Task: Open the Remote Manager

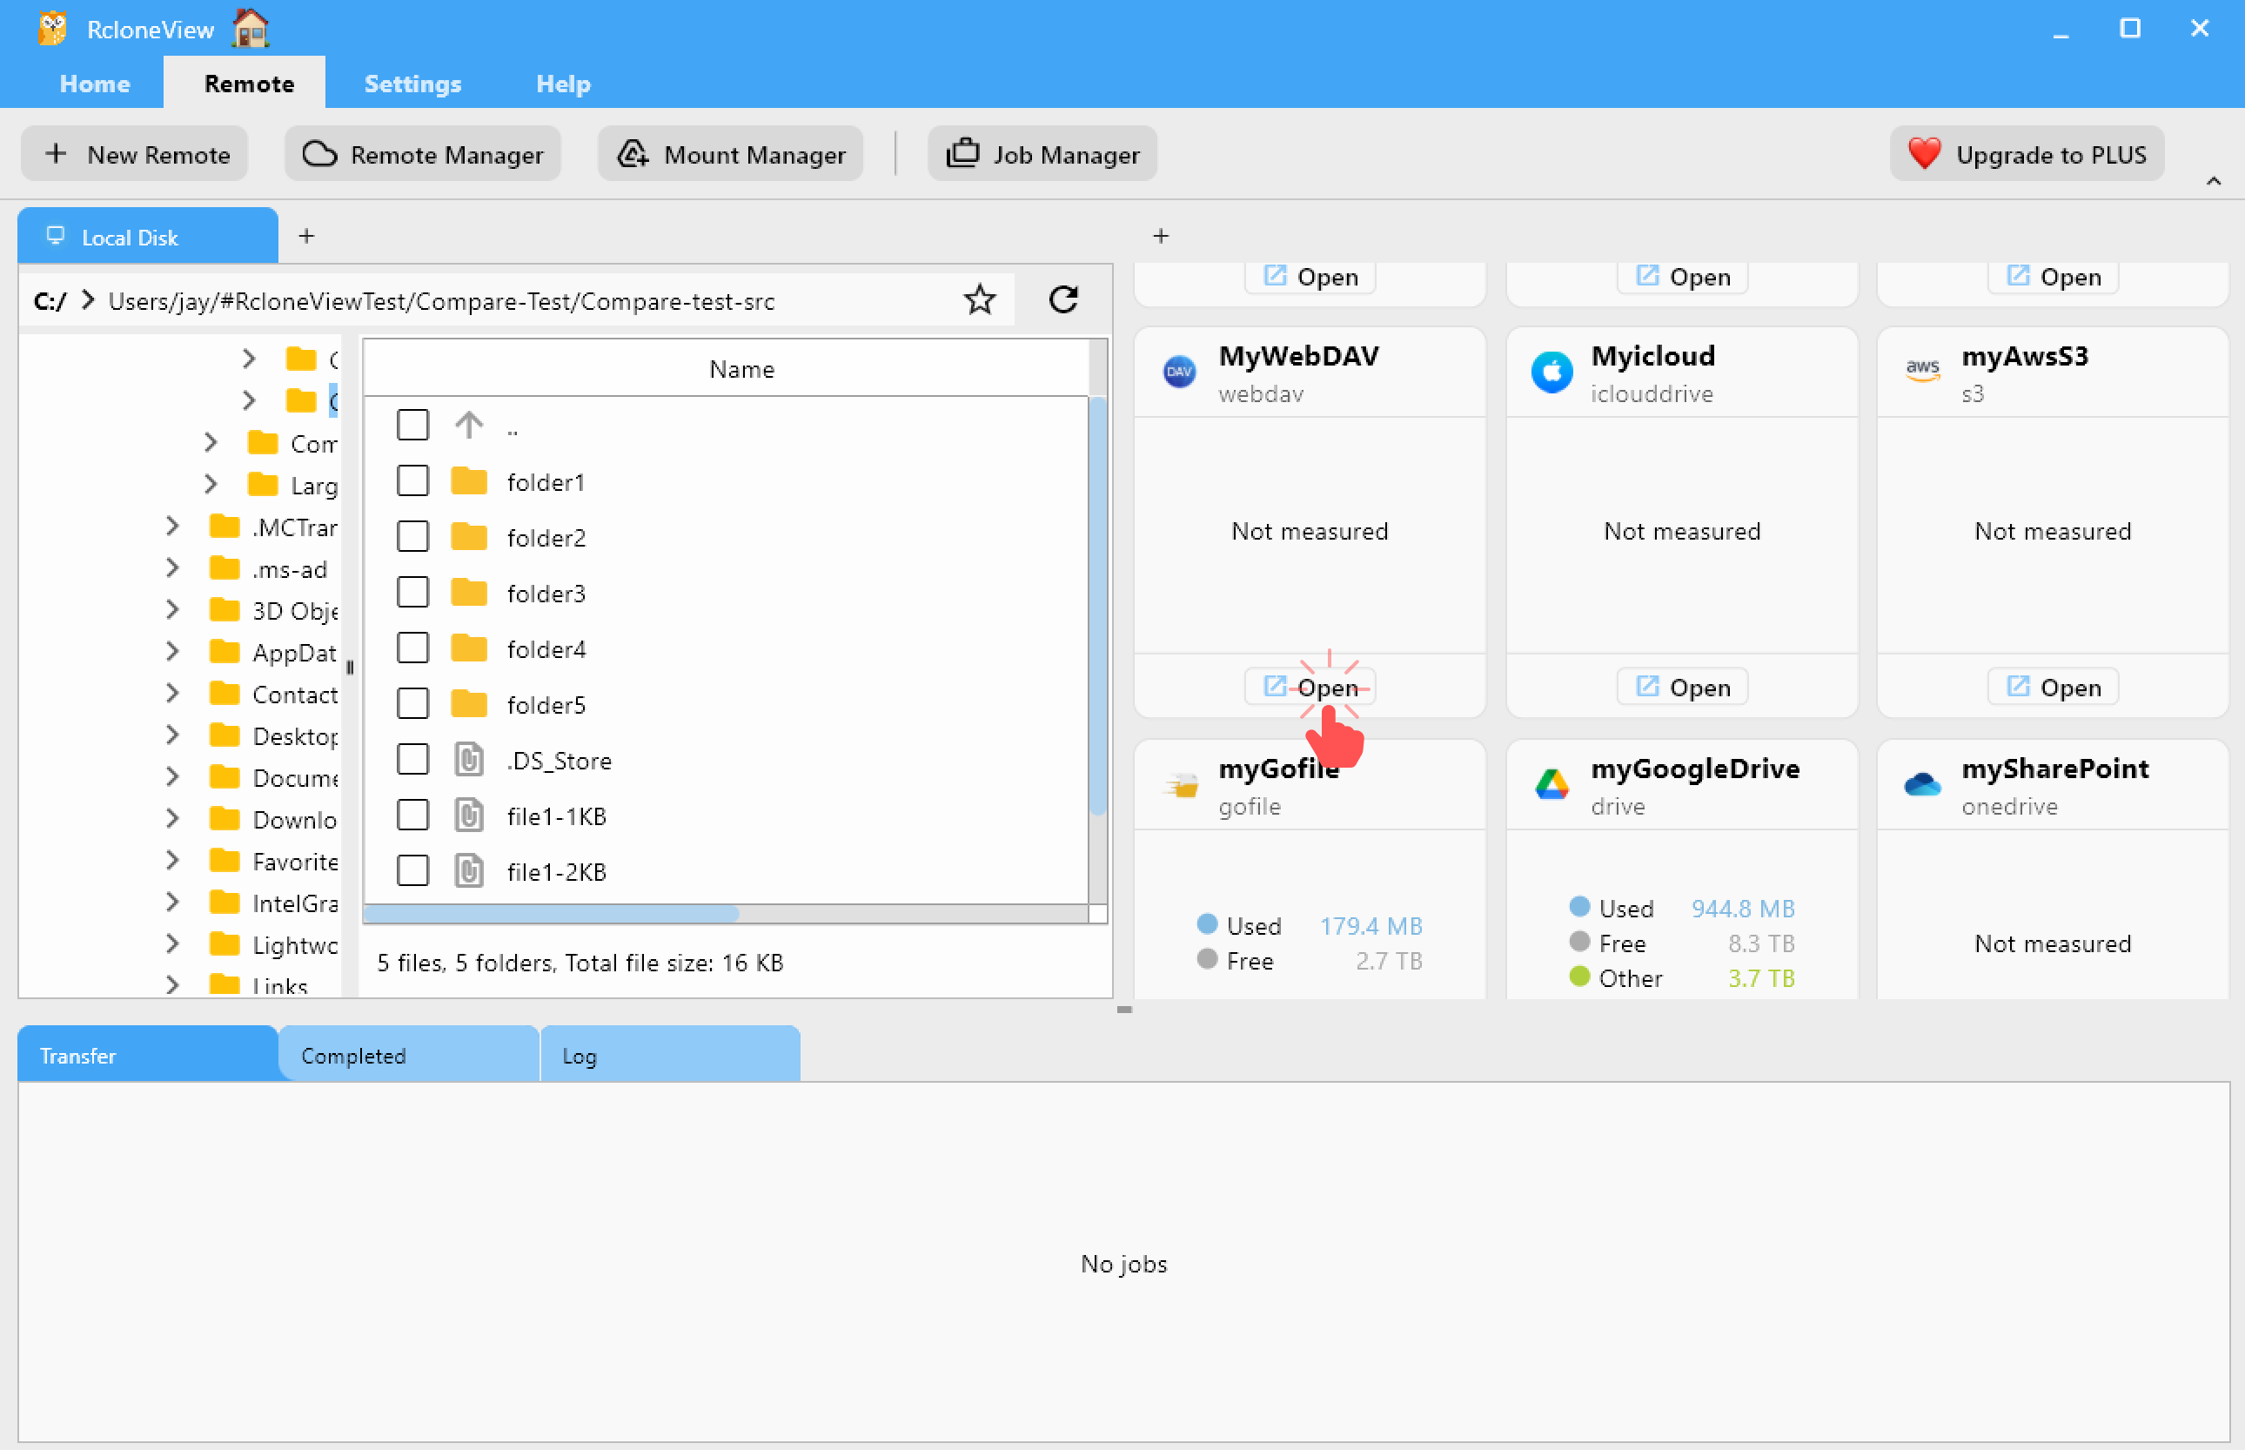Action: [x=423, y=153]
